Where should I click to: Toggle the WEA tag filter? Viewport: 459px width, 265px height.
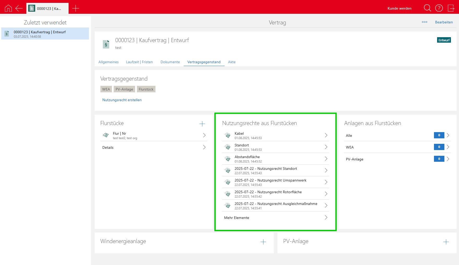point(106,89)
